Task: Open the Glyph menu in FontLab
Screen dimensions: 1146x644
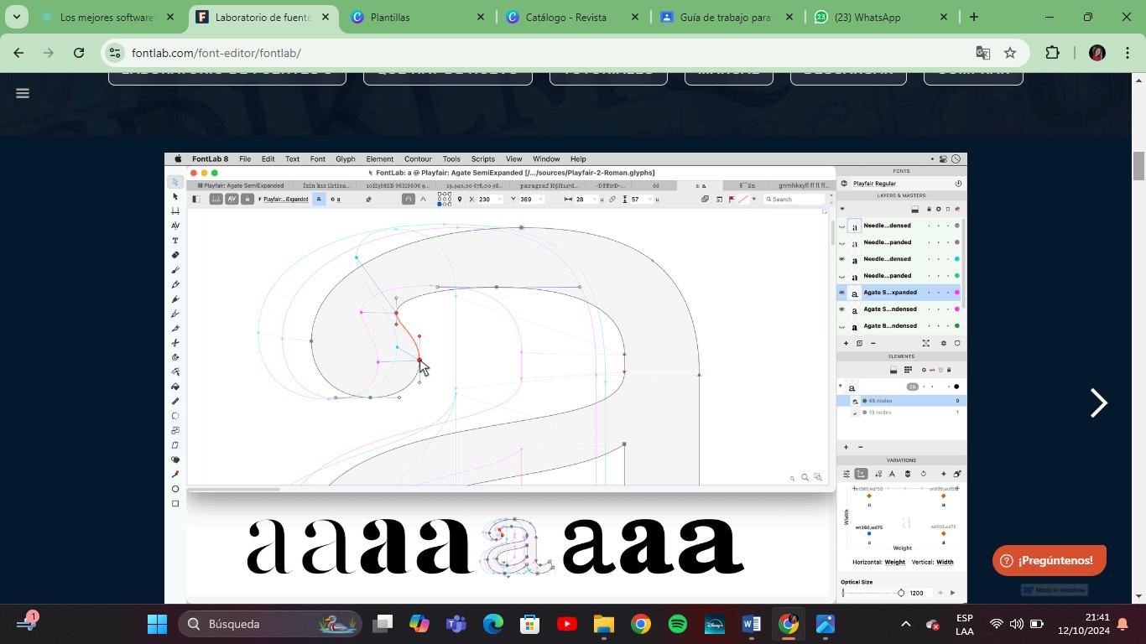Action: (346, 158)
